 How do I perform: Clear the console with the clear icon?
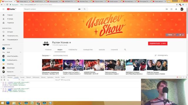(4, 80)
